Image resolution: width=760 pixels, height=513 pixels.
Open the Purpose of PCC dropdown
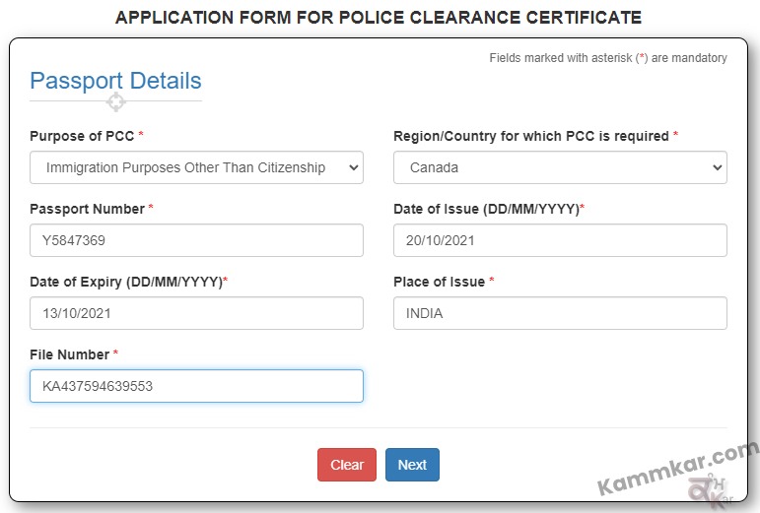coord(196,167)
